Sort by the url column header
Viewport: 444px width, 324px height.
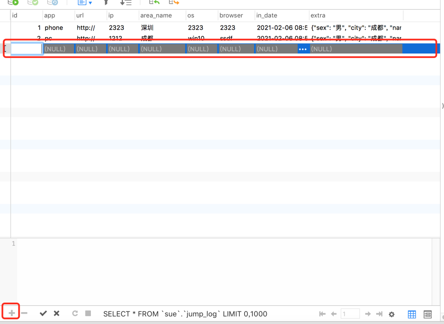[x=91, y=16]
